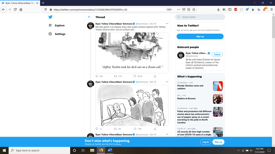
Task: Open the Firefox downloads arrow icon
Action: click(x=219, y=10)
